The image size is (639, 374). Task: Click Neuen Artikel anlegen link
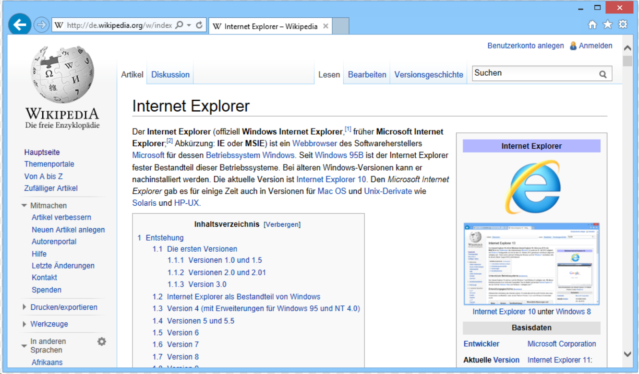[x=68, y=230]
